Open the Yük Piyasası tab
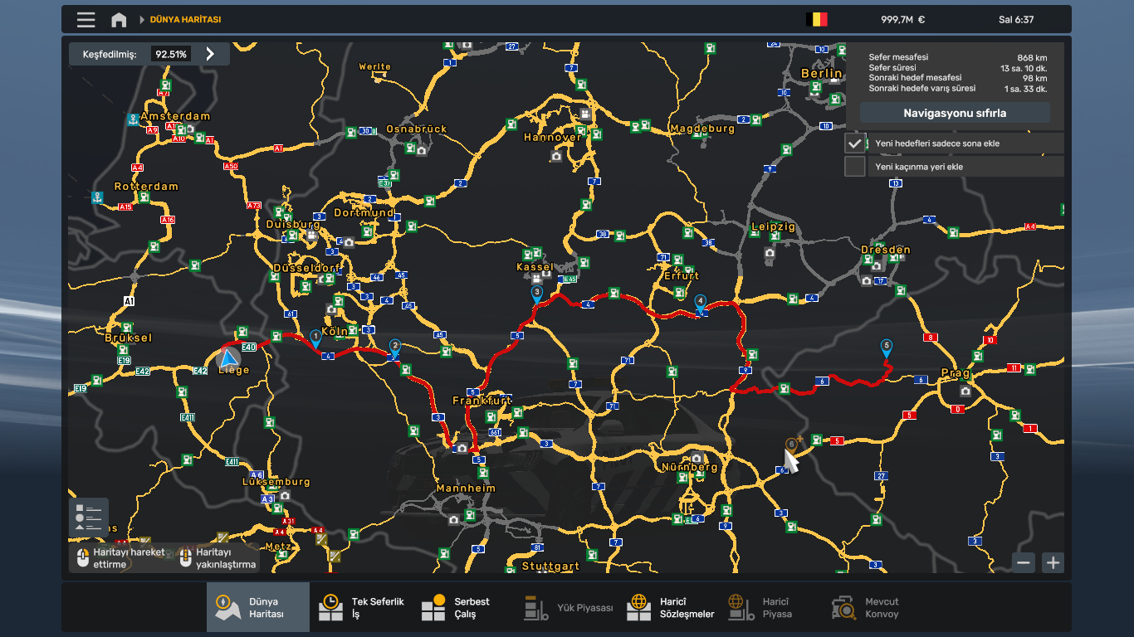The height and width of the screenshot is (637, 1134). click(x=567, y=608)
